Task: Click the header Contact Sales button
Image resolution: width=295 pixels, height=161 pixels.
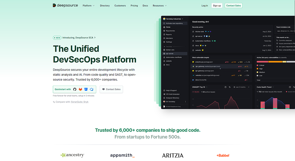Action: coord(233,6)
